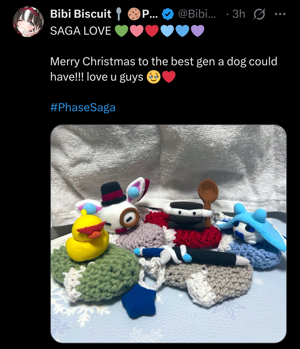Open the attached clay figures photo
The height and width of the screenshot is (349, 300).
pyautogui.click(x=169, y=234)
